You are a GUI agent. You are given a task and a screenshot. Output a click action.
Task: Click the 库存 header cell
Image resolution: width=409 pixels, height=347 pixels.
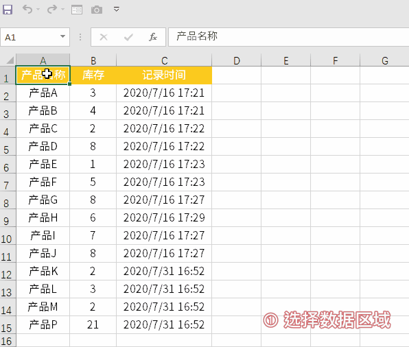pos(93,75)
